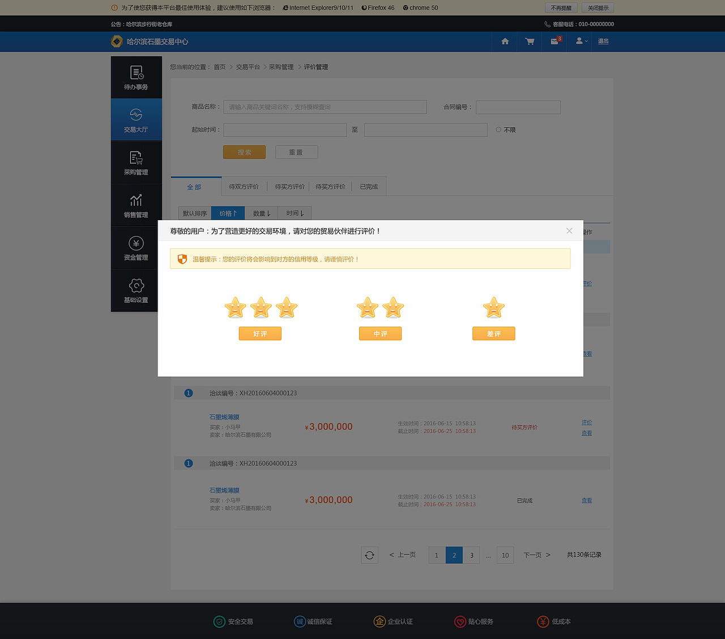Sort by 数量

click(261, 213)
